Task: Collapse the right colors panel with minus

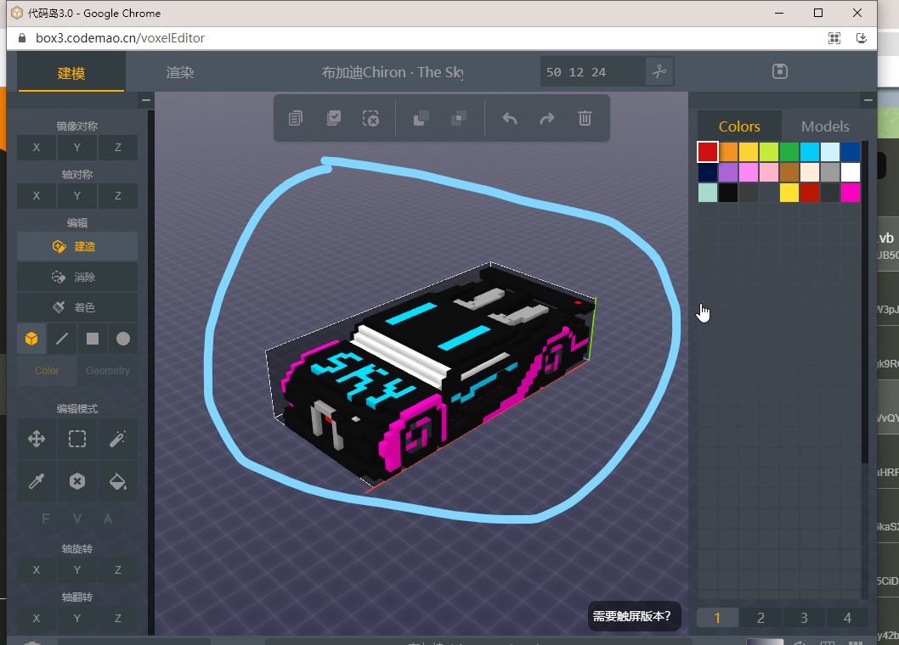Action: click(x=868, y=100)
